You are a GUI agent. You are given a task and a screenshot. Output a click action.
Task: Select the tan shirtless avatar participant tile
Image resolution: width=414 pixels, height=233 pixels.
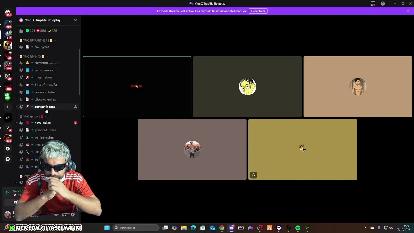[358, 86]
